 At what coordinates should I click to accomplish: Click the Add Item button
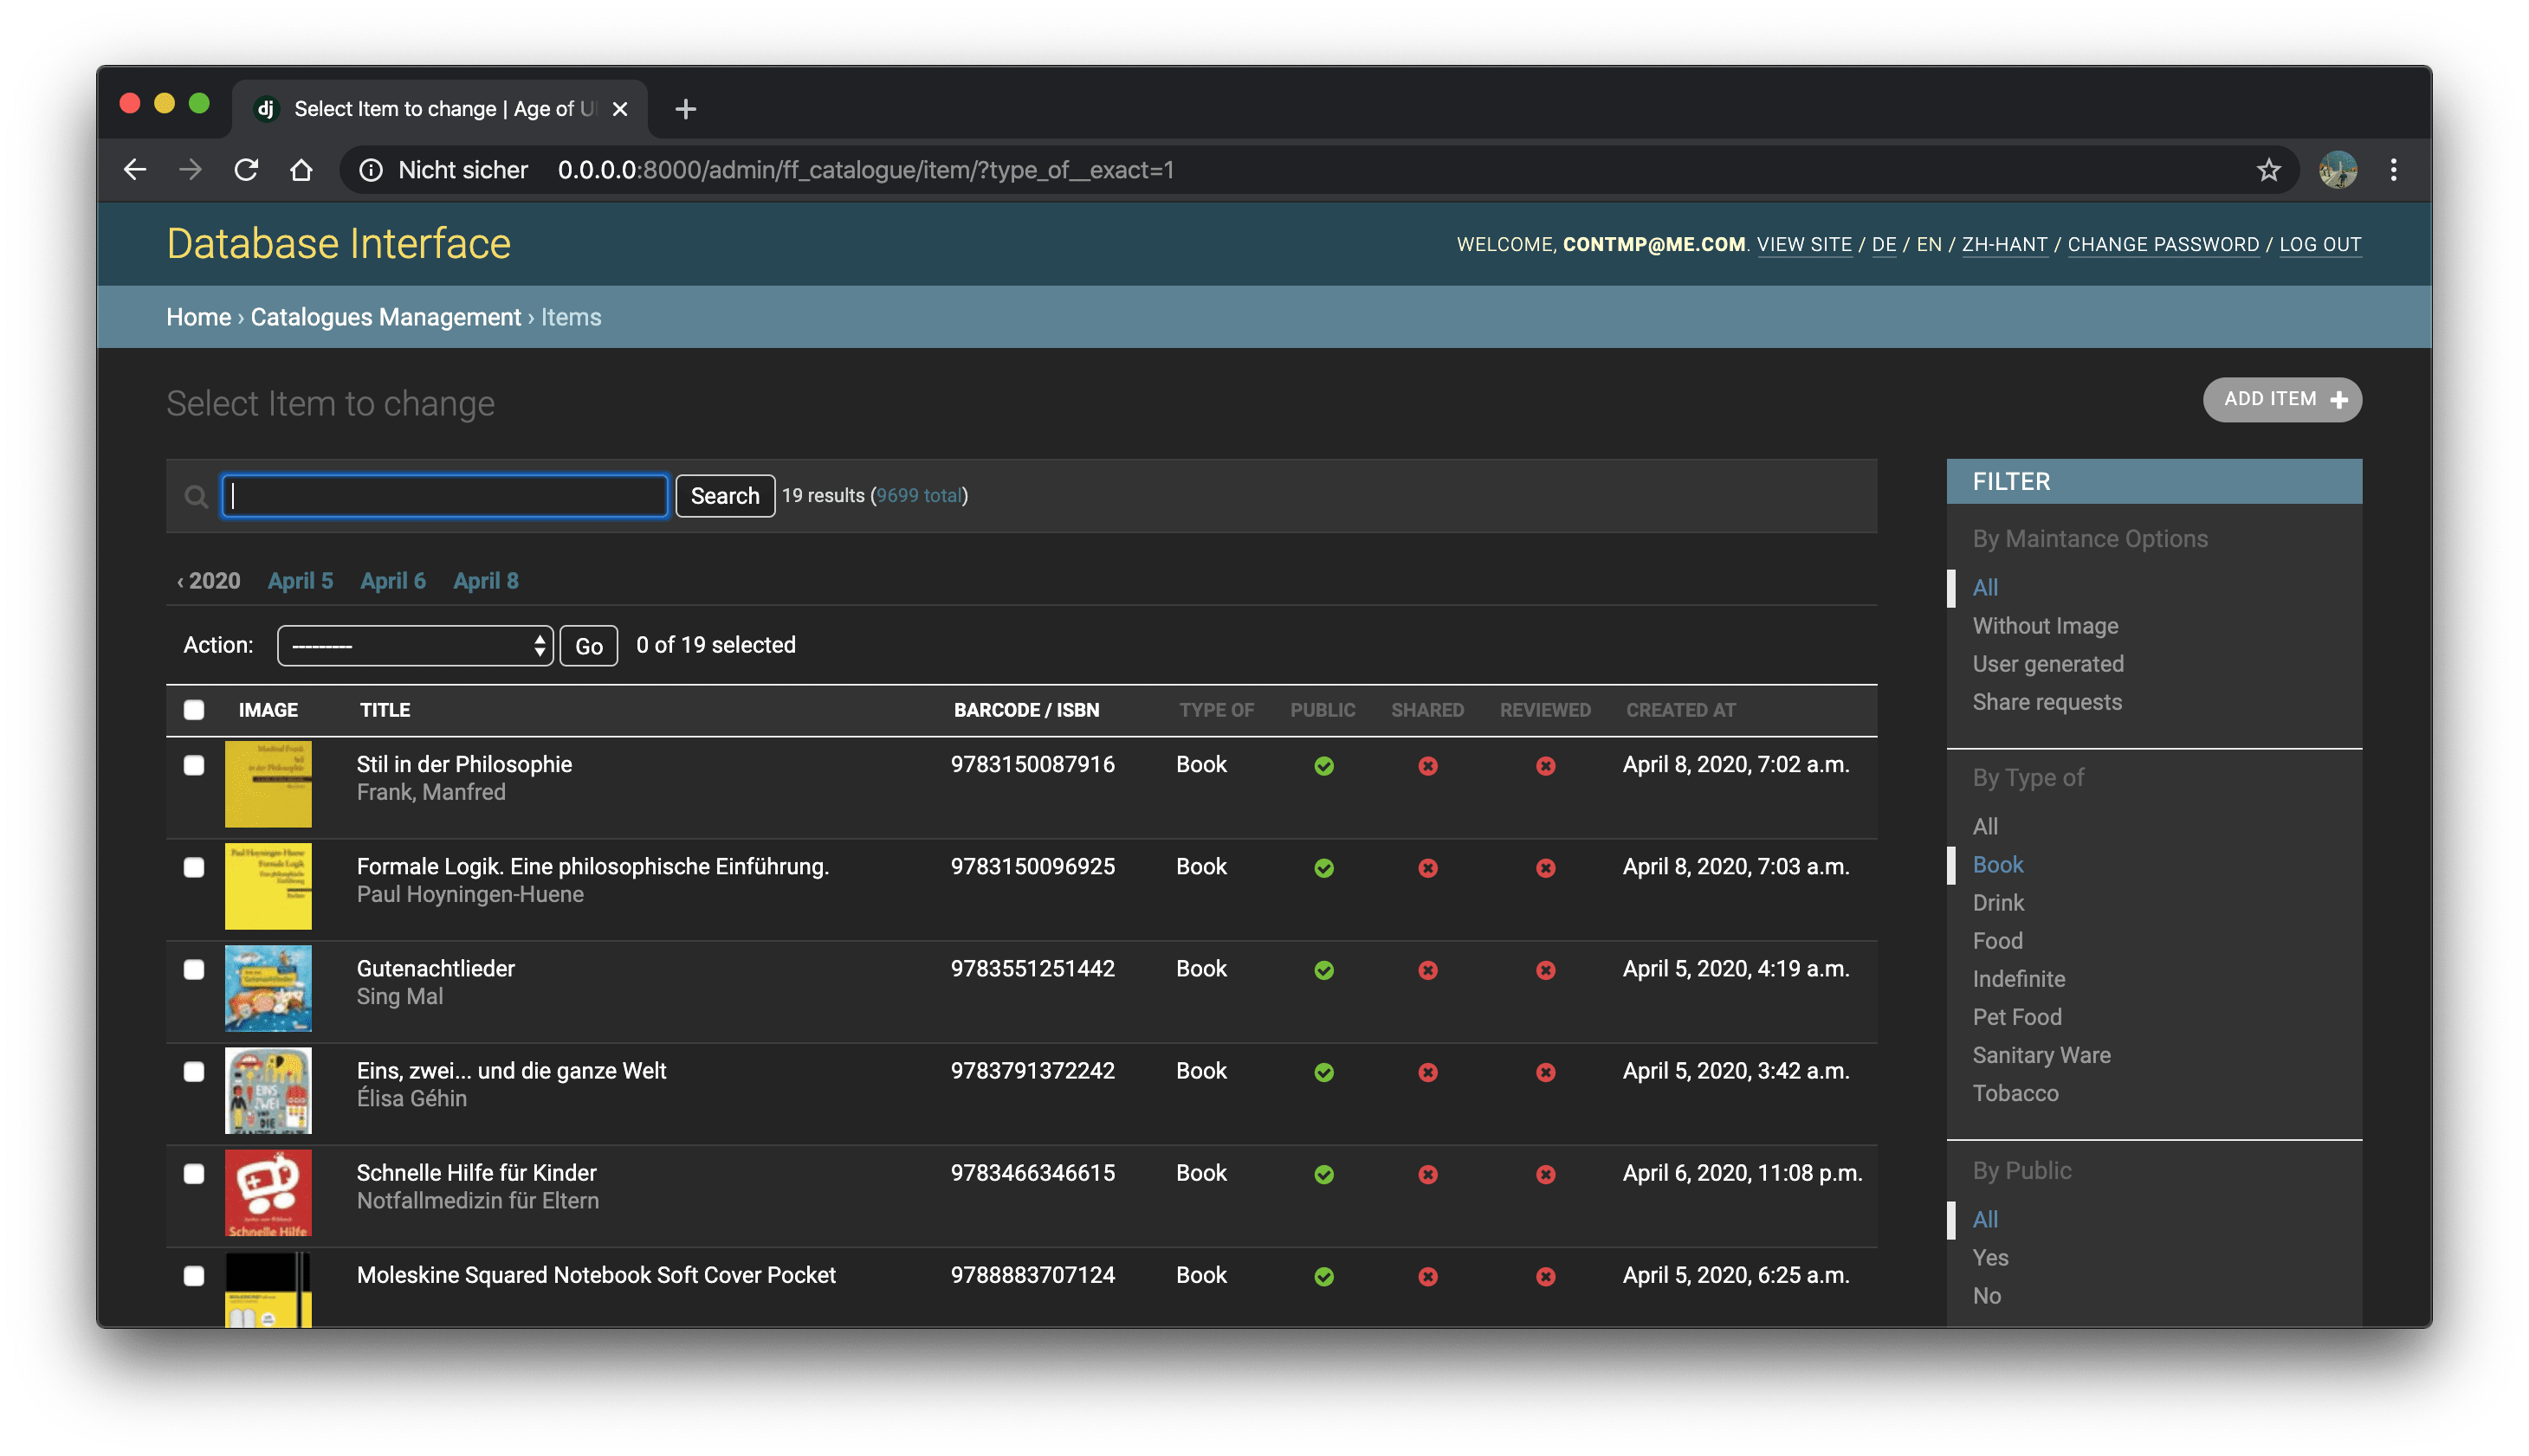tap(2282, 399)
